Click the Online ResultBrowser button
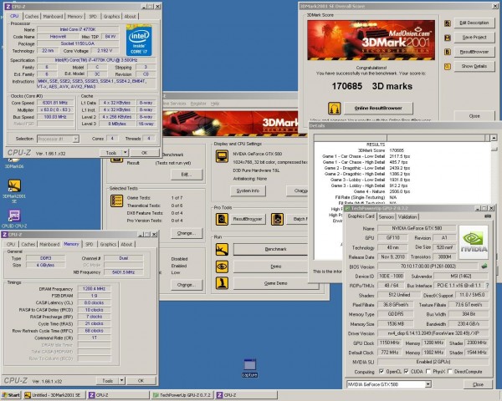The height and width of the screenshot is (401, 502). pyautogui.click(x=378, y=108)
